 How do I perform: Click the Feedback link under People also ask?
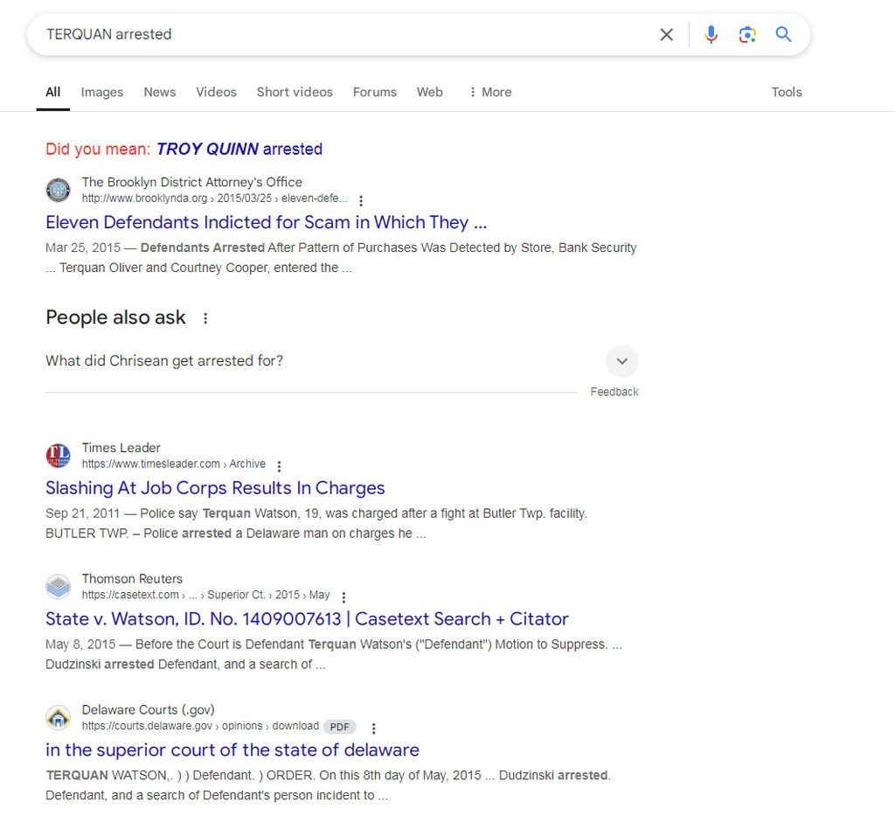tap(614, 392)
